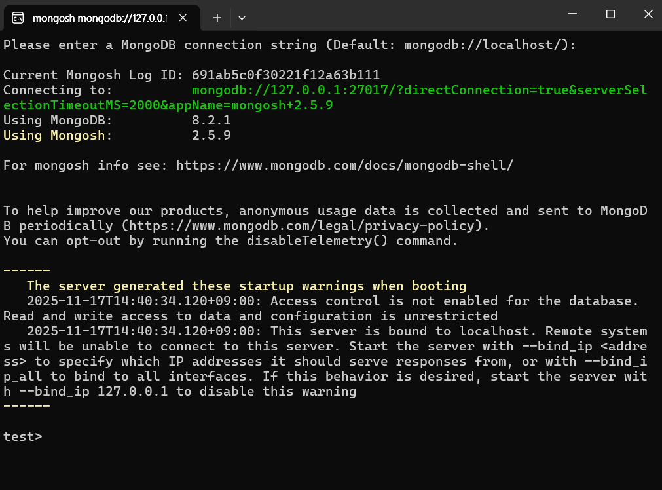The height and width of the screenshot is (490, 662).
Task: Close the terminal window
Action: [648, 14]
